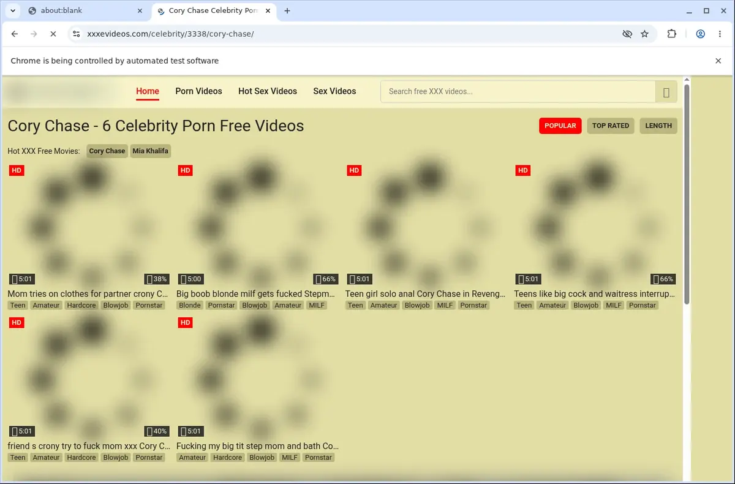Click the site search field
Image resolution: width=735 pixels, height=484 pixels.
click(x=518, y=91)
